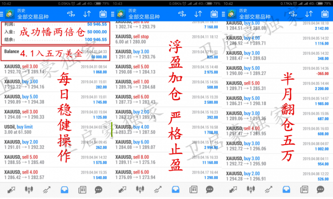The image size is (333, 199).
Task: Open the chat messages icon in left panel's bottom bar
Action: [99, 189]
